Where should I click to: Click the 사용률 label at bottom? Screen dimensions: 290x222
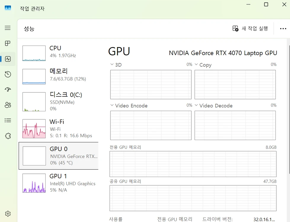(x=116, y=219)
